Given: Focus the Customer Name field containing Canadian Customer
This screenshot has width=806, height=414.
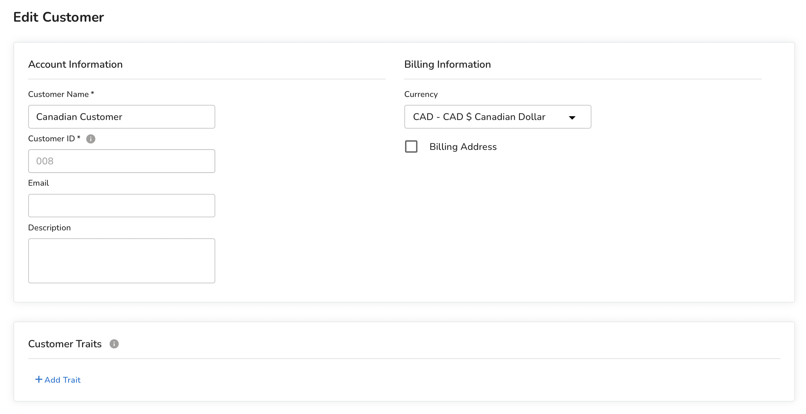Looking at the screenshot, I should [122, 117].
